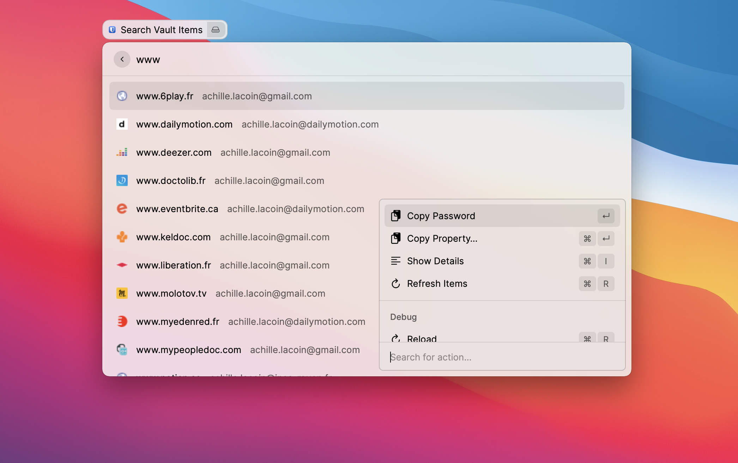Open the Copy Property... action
The image size is (738, 463).
[442, 239]
